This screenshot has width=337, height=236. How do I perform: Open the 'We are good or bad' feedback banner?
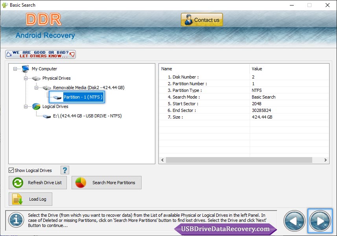(41, 54)
